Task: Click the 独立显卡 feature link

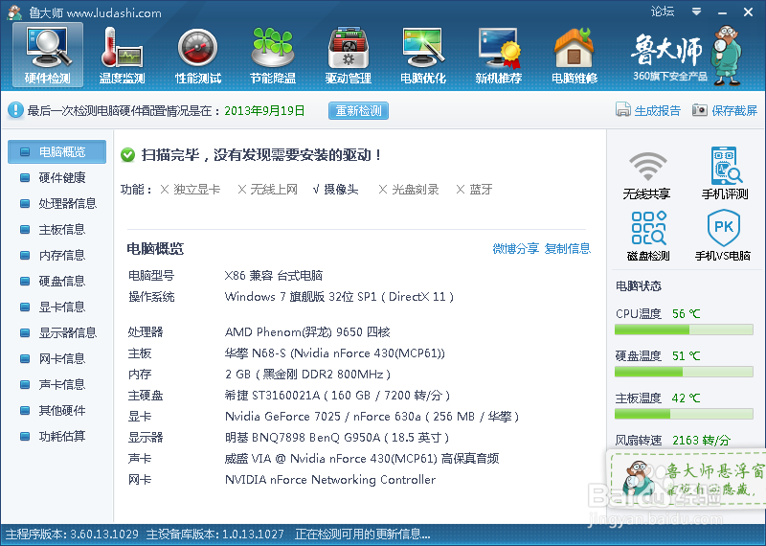Action: [197, 189]
